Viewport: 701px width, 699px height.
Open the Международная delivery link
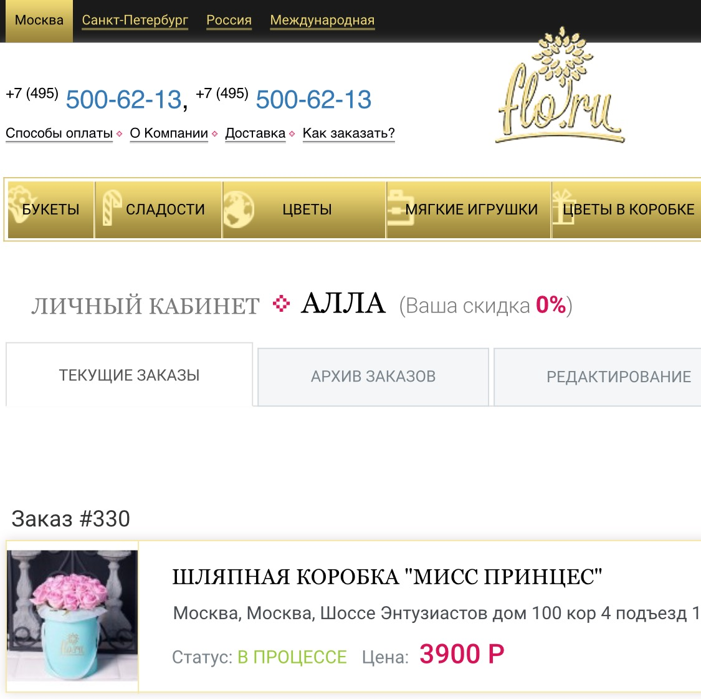click(322, 21)
